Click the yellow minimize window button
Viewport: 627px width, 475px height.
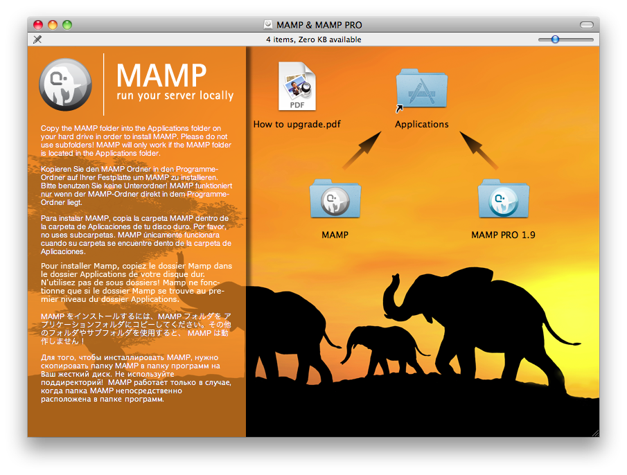point(53,25)
